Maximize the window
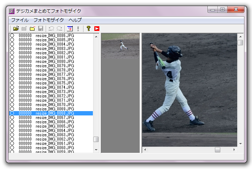252x169 pixels. point(222,9)
